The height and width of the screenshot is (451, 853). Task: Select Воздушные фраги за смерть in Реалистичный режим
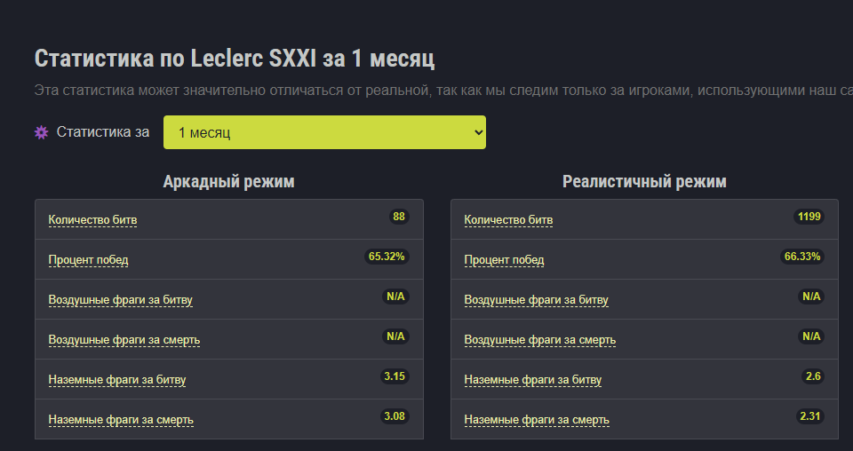coord(539,340)
